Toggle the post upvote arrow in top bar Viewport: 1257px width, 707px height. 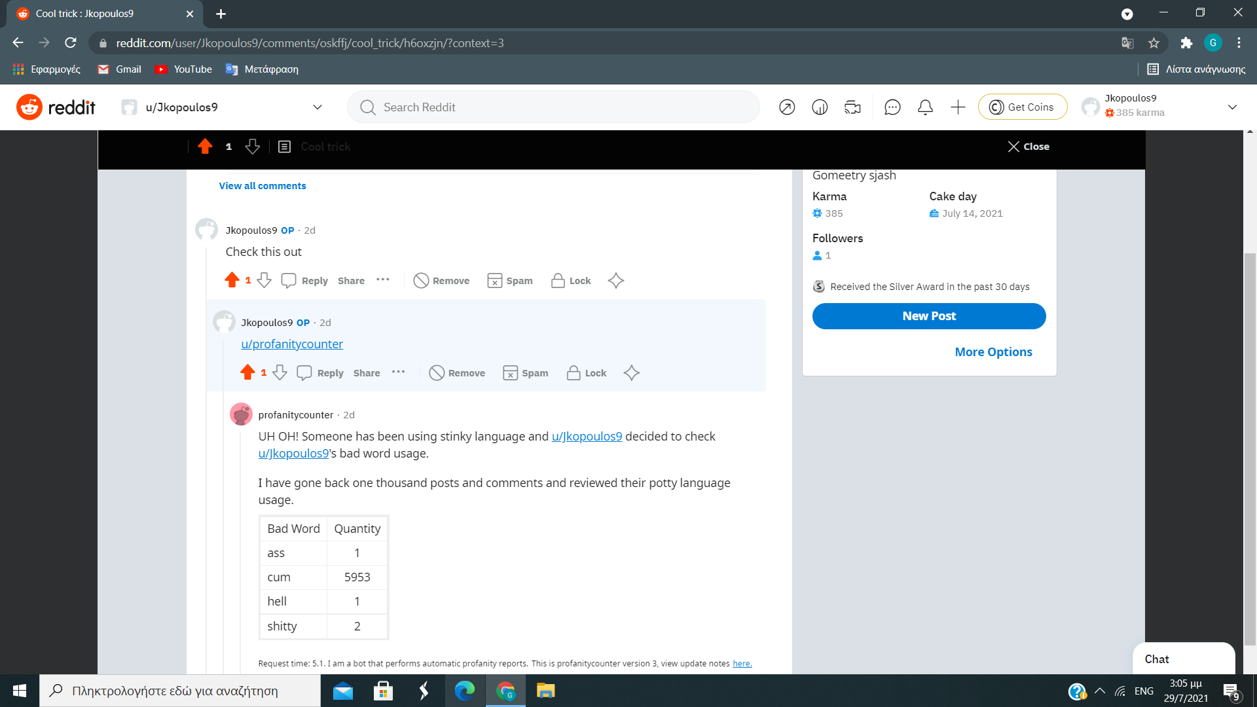click(205, 147)
